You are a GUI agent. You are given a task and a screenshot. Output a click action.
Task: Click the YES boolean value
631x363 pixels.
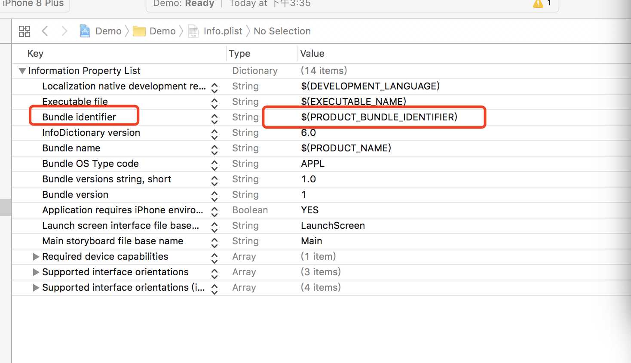click(309, 210)
